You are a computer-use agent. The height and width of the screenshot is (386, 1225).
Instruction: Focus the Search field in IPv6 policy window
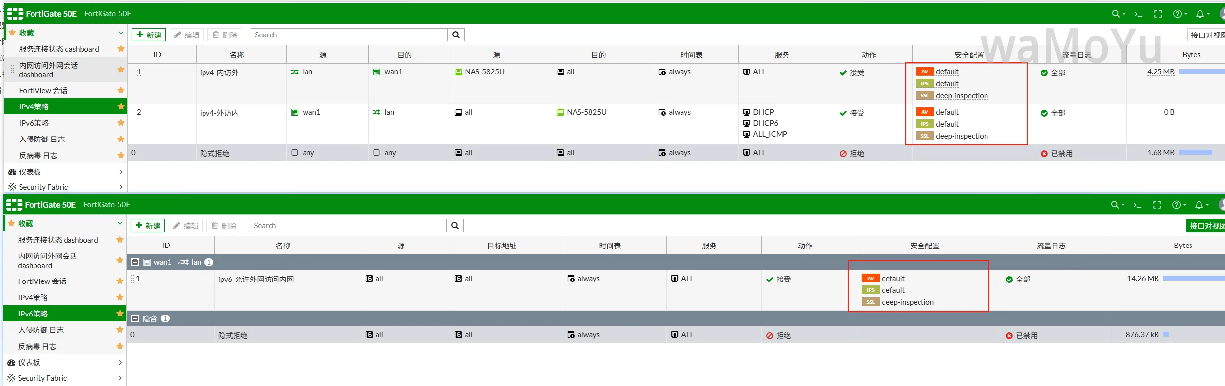[x=348, y=226]
